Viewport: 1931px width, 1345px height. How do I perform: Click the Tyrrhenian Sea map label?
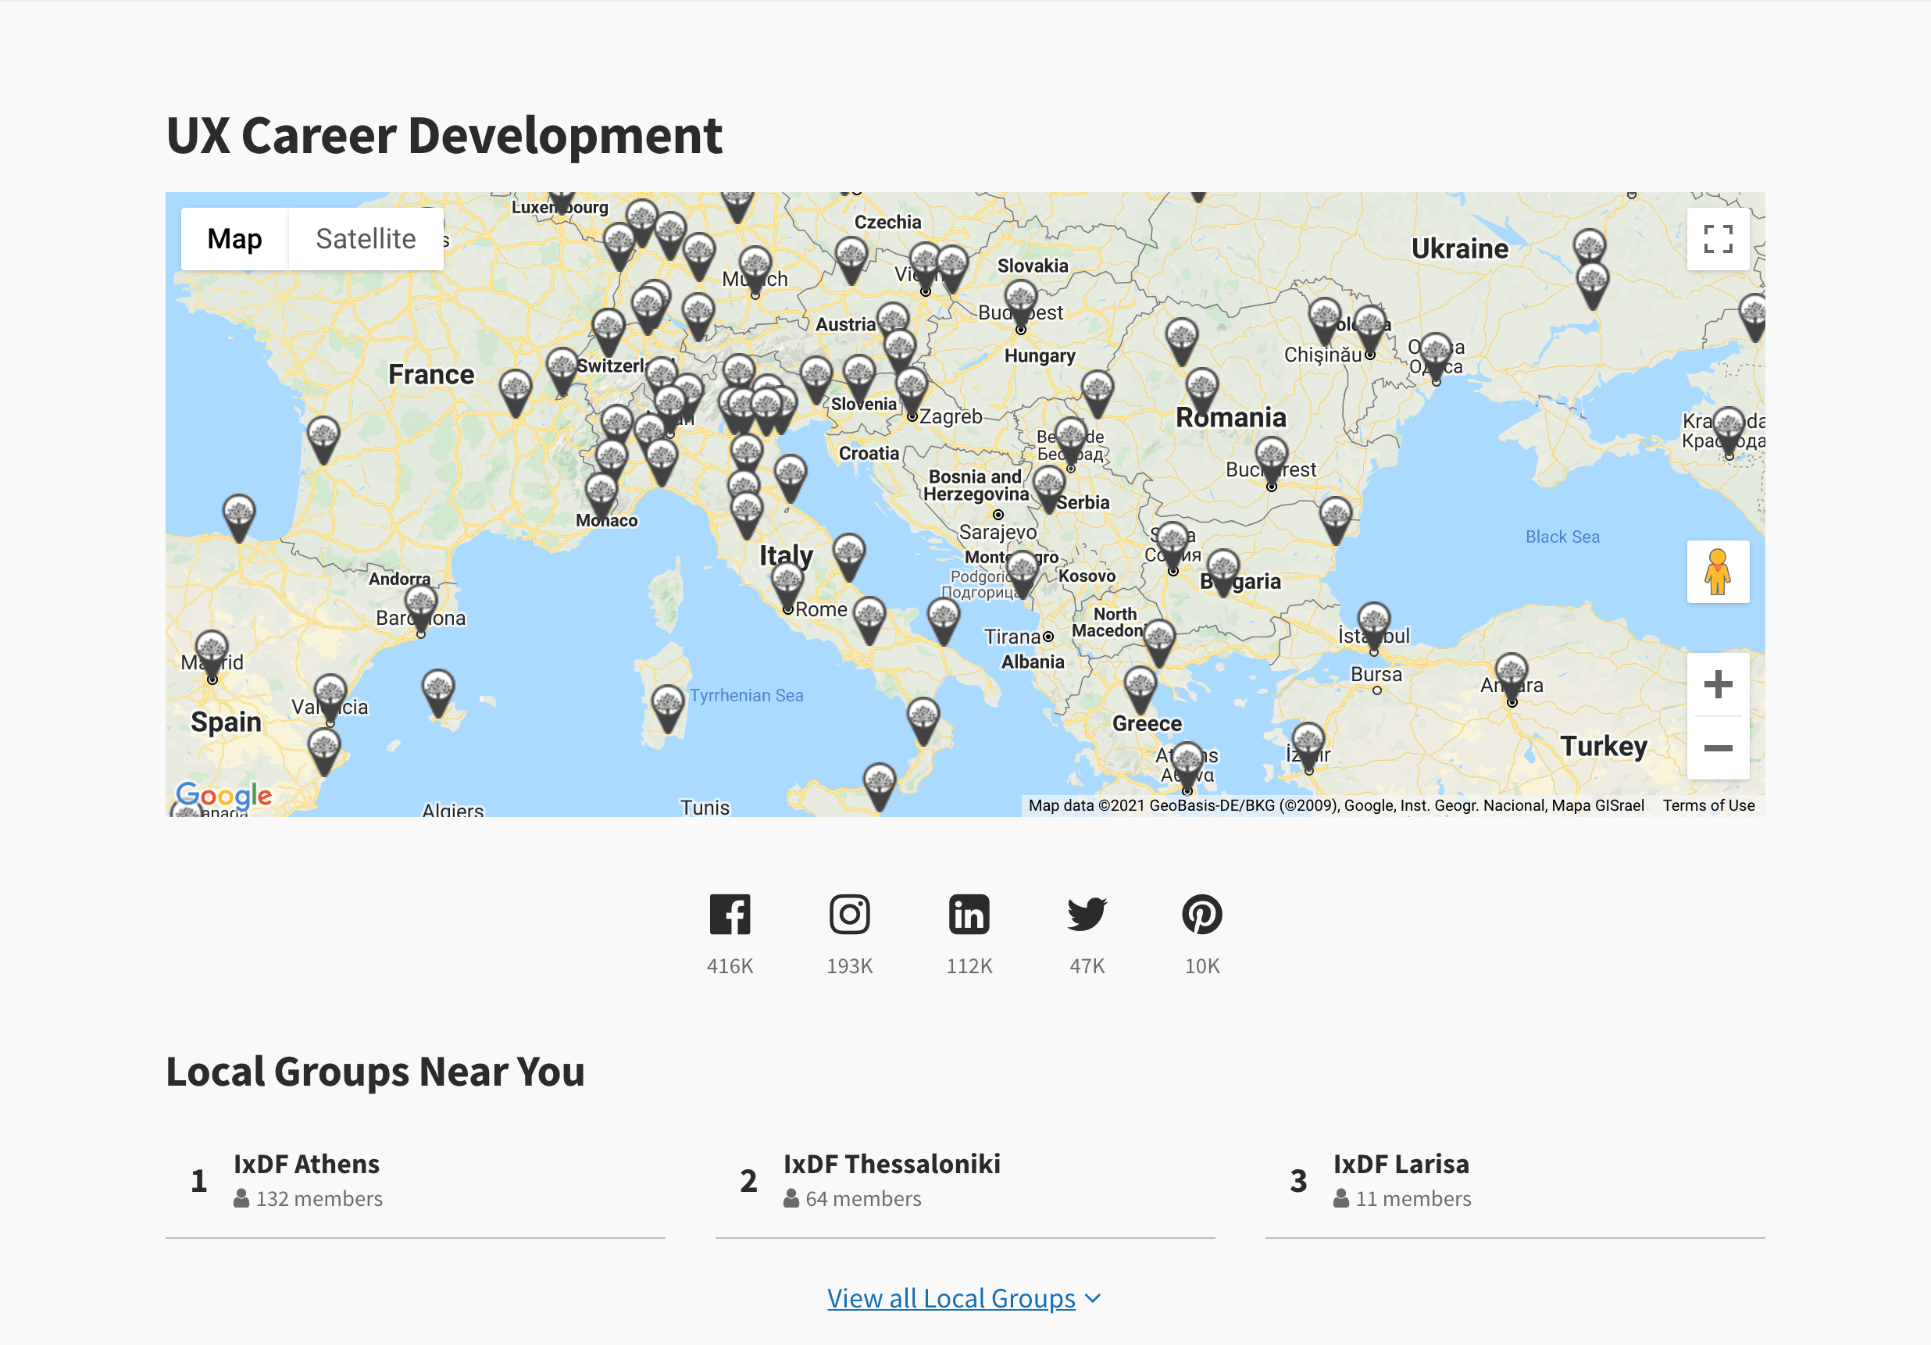tap(746, 696)
